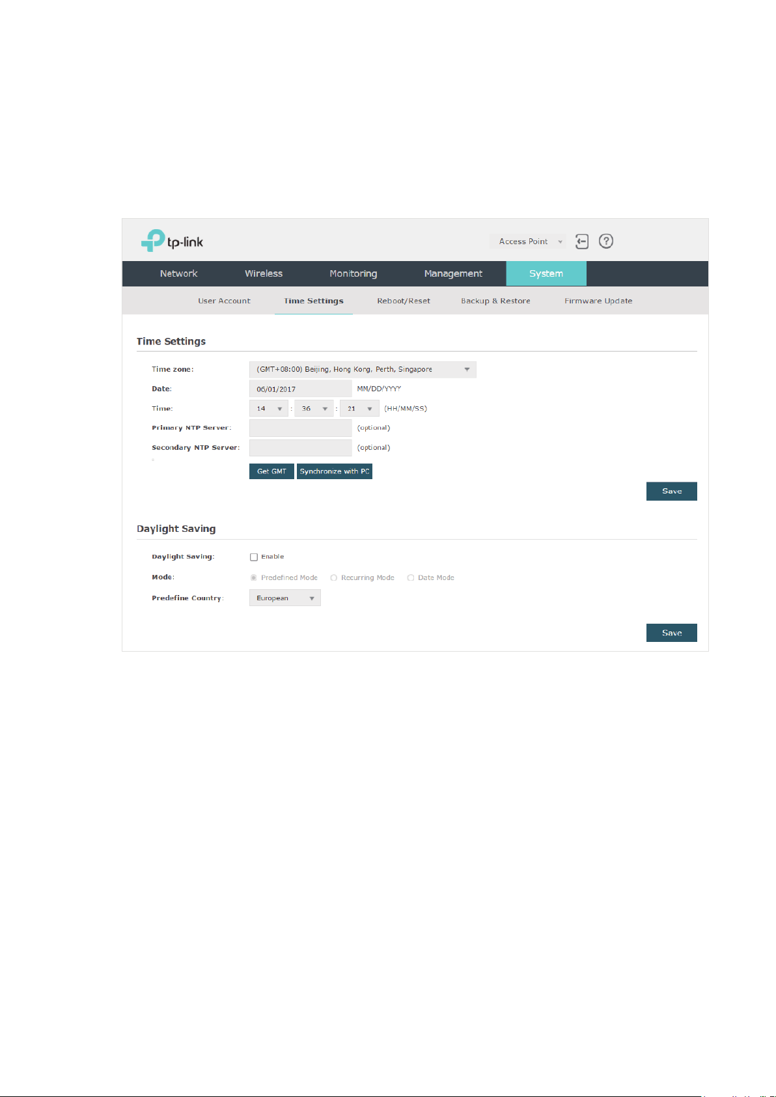
Task: Switch to the Firmware Update tab
Action: coord(598,301)
